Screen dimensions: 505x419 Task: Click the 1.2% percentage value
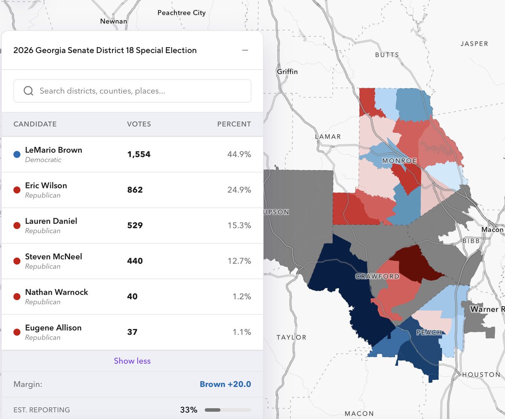242,297
